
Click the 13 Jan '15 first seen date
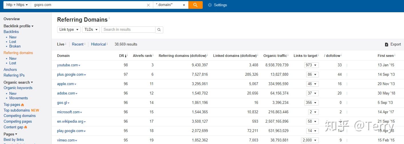click(x=386, y=65)
